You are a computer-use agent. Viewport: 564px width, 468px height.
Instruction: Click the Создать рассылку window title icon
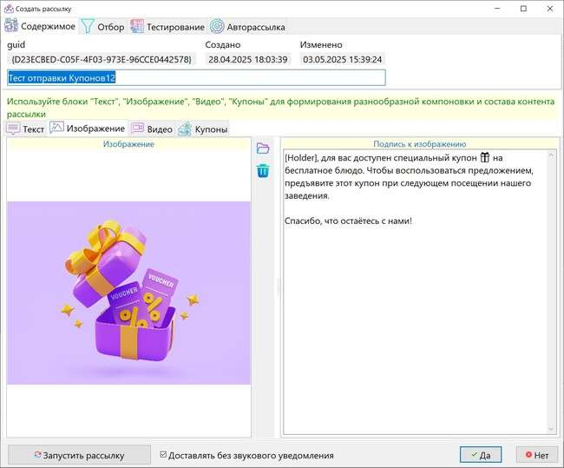coord(10,8)
